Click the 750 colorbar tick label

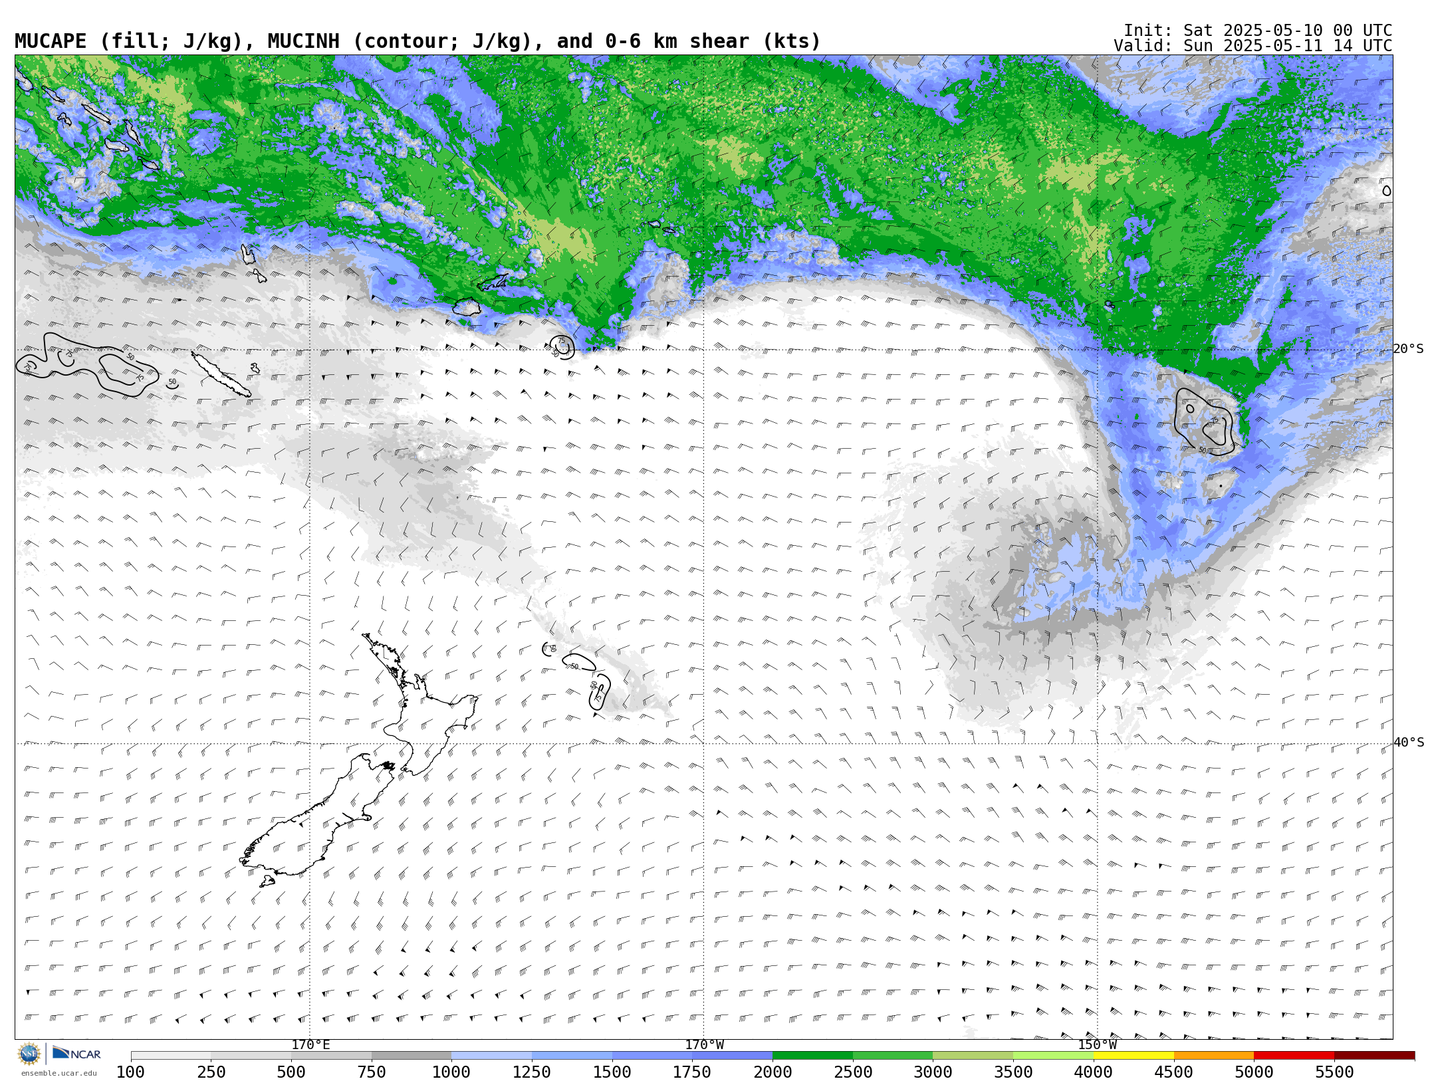click(x=372, y=1072)
